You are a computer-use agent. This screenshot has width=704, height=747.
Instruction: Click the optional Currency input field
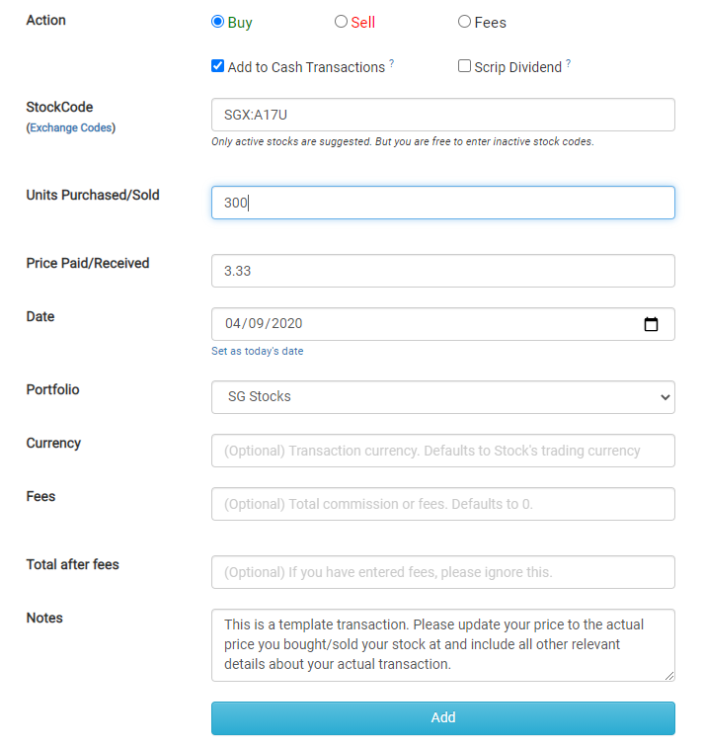coord(442,451)
